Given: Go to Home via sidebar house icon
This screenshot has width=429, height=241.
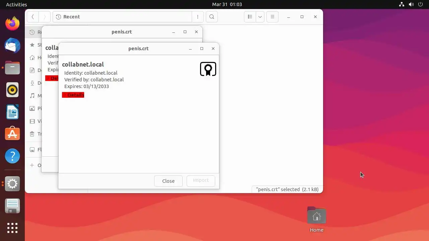Looking at the screenshot, I should pos(32,58).
